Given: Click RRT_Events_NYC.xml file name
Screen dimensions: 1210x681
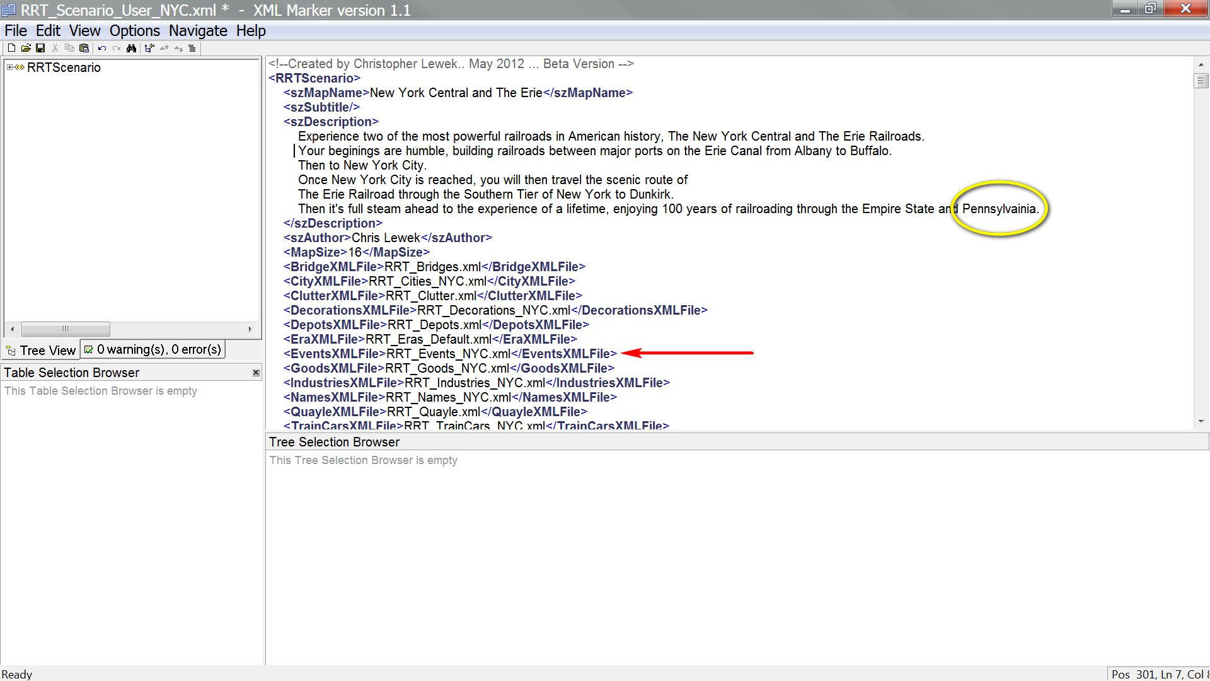Looking at the screenshot, I should [448, 354].
